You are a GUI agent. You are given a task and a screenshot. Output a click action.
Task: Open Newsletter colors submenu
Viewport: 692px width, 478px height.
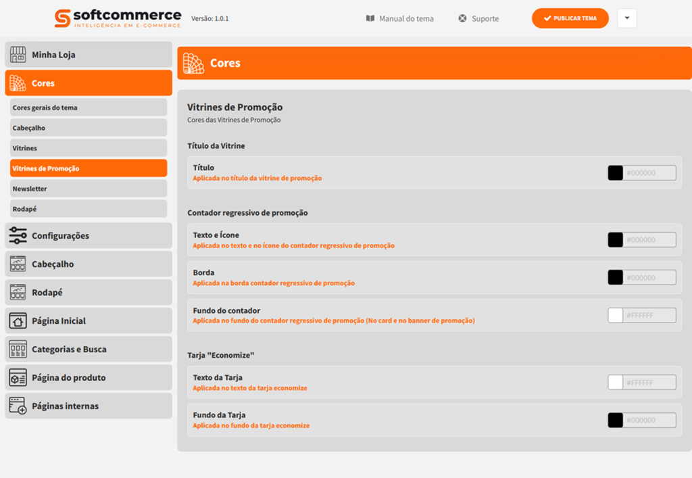pyautogui.click(x=89, y=189)
